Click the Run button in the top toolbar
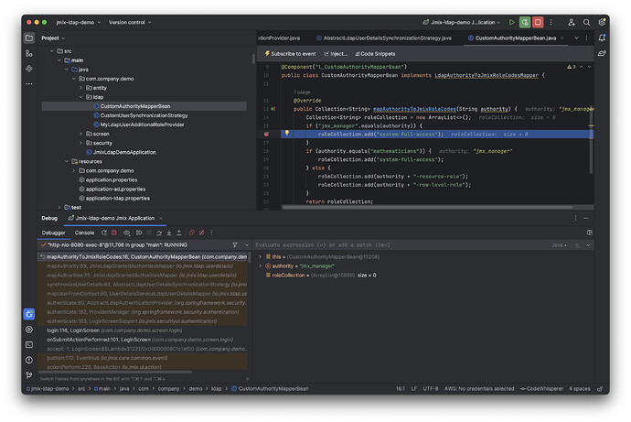This screenshot has width=631, height=422. pyautogui.click(x=511, y=22)
